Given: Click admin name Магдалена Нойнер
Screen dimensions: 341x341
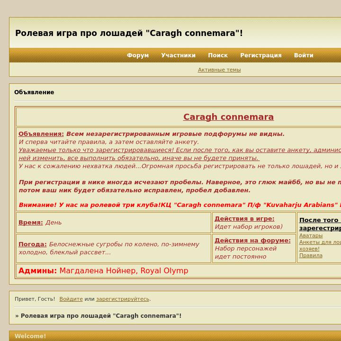Looking at the screenshot, I should 99,271.
